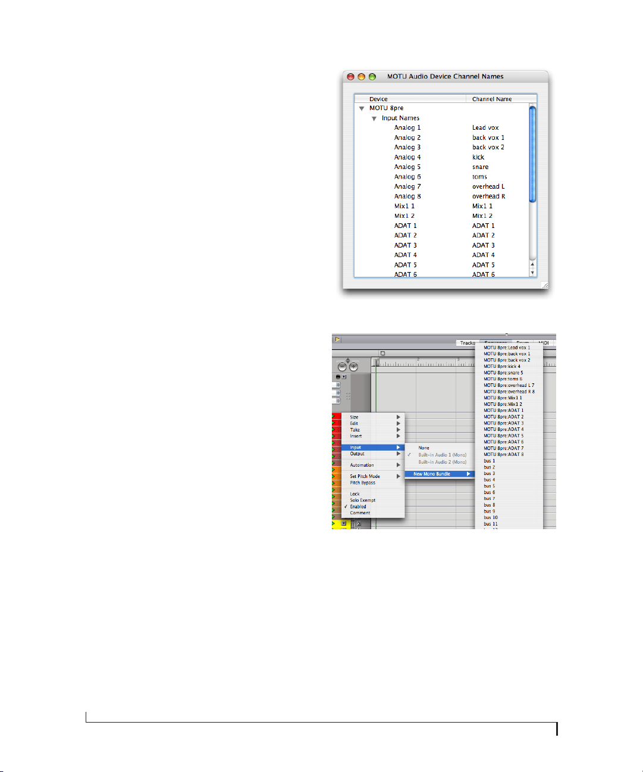
Task: Open the Output submenu
Action: pyautogui.click(x=373, y=454)
